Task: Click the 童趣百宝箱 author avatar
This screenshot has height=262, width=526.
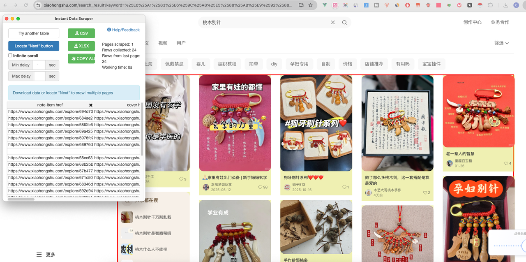Action: pyautogui.click(x=450, y=163)
